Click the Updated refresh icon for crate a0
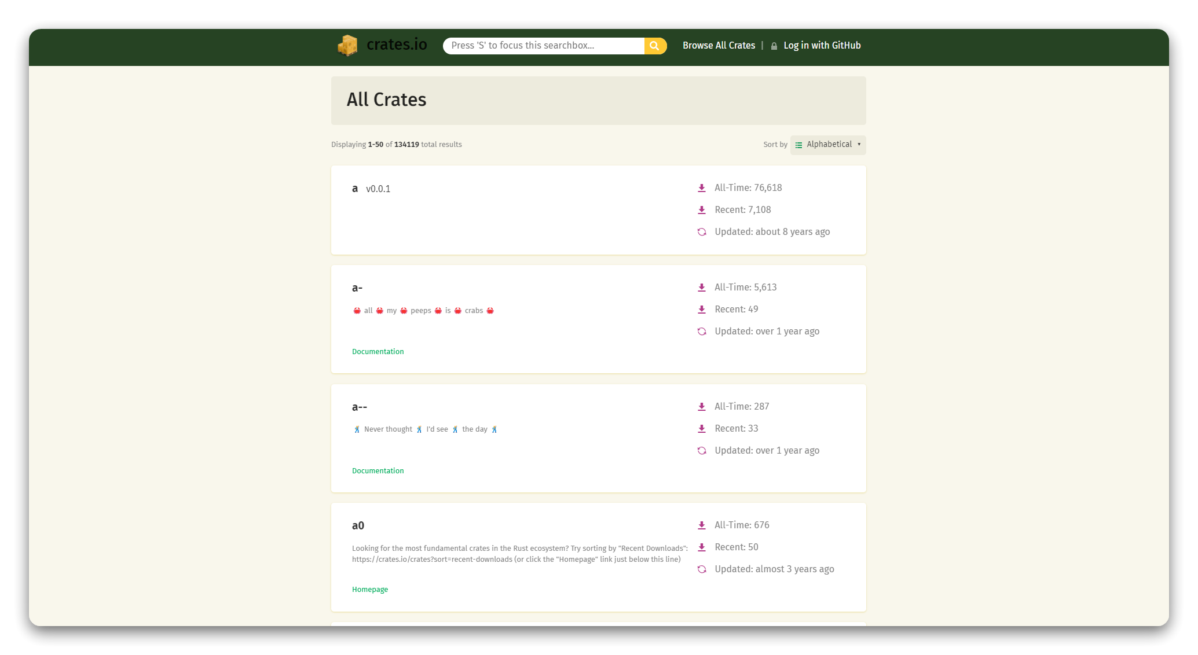The image size is (1198, 655). pos(702,569)
